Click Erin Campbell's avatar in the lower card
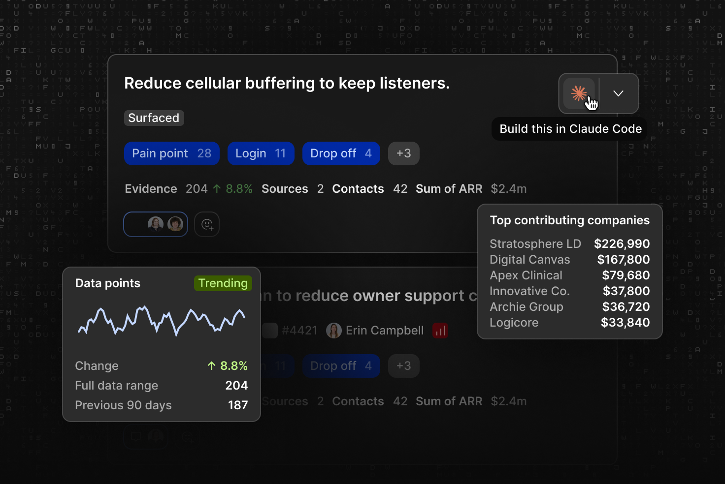 tap(334, 331)
